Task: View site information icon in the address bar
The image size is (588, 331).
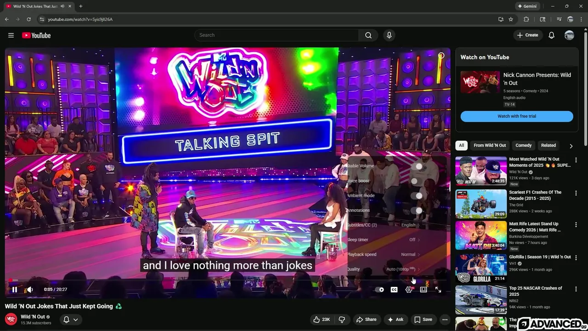Action: click(42, 19)
